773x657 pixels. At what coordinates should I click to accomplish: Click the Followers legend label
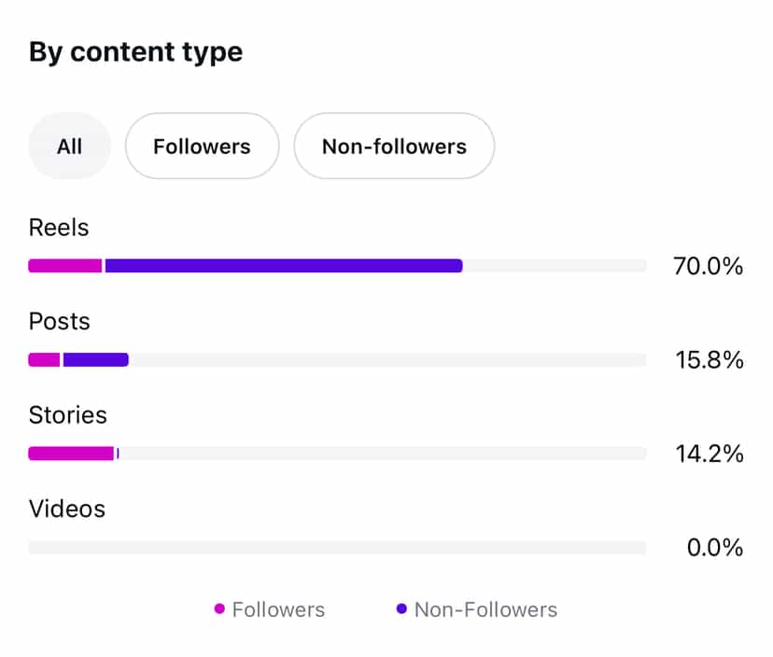tap(278, 609)
